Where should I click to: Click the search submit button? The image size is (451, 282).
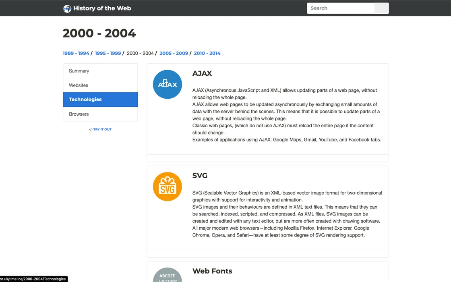381,8
